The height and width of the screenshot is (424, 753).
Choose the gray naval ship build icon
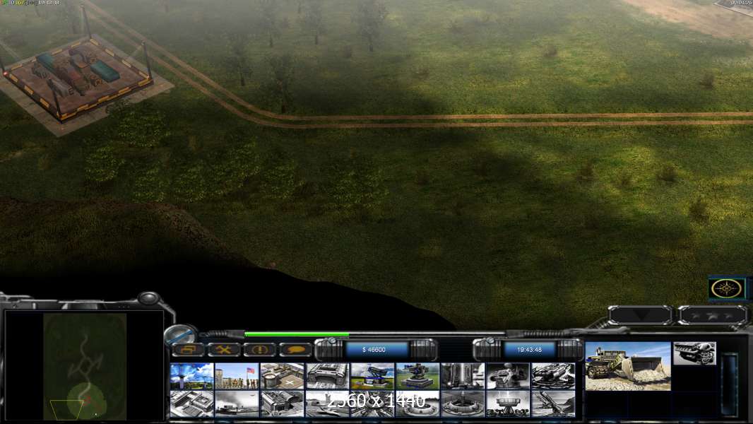tap(237, 404)
